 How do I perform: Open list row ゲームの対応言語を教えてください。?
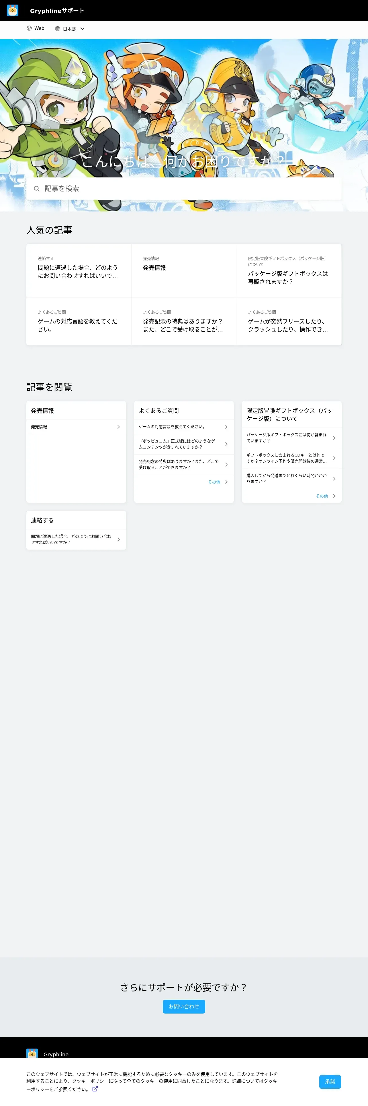(x=184, y=427)
